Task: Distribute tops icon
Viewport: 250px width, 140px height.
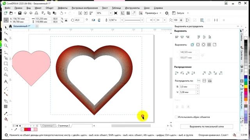Action: click(x=204, y=73)
